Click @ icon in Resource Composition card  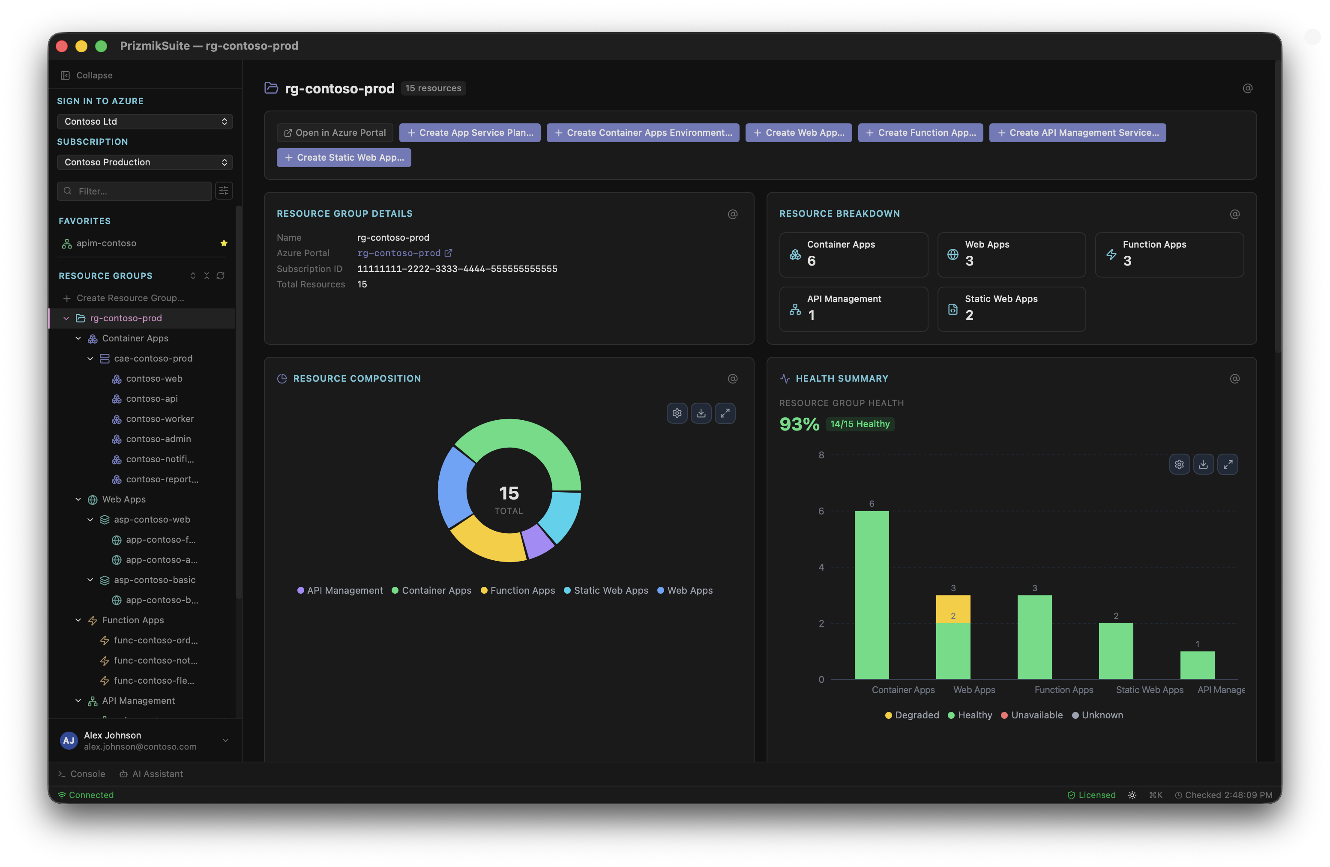tap(733, 379)
